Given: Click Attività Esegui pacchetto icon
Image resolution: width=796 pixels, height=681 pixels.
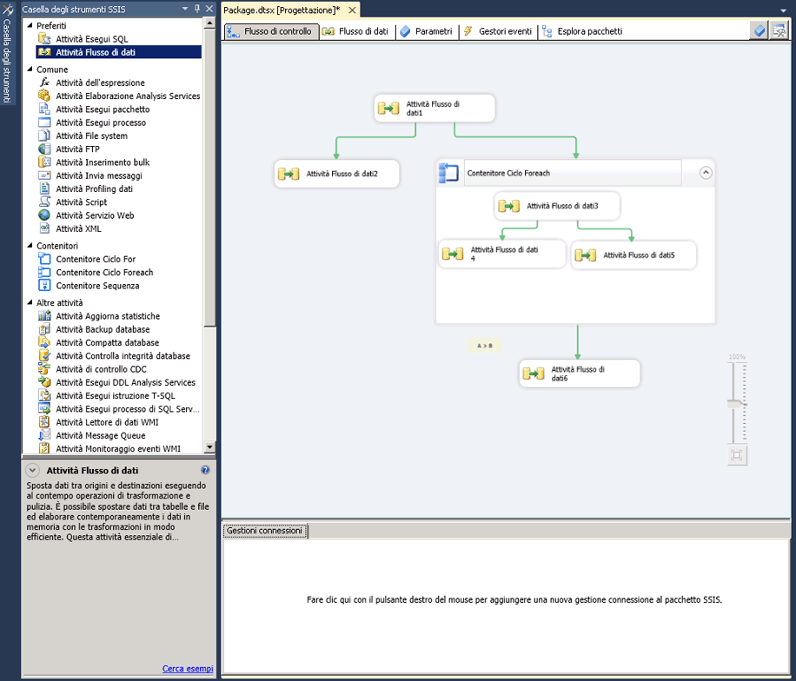Looking at the screenshot, I should [44, 109].
